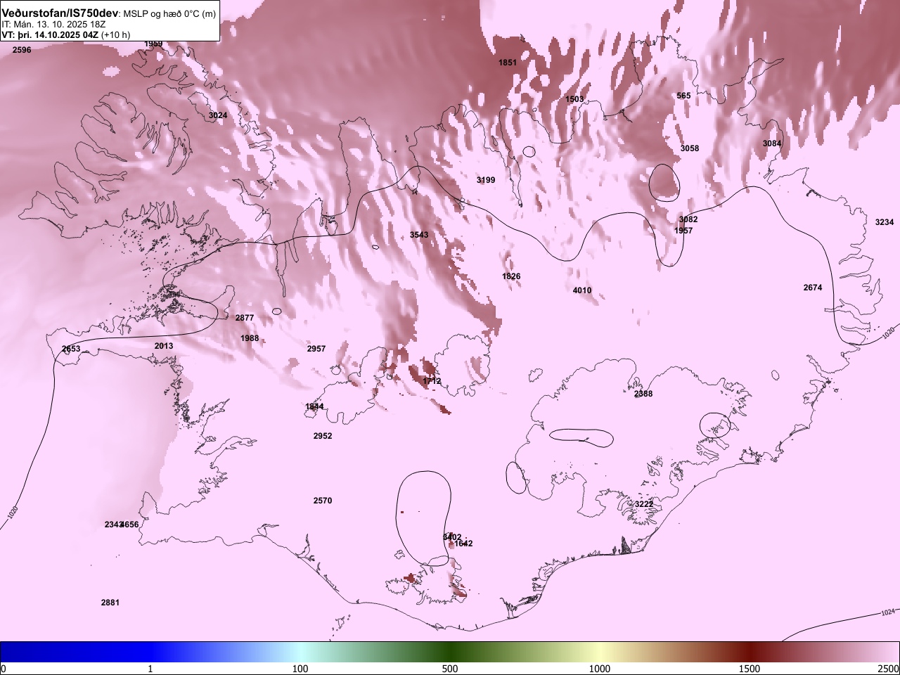The width and height of the screenshot is (900, 675).
Task: Click the 1957 height value
Action: coord(683,231)
